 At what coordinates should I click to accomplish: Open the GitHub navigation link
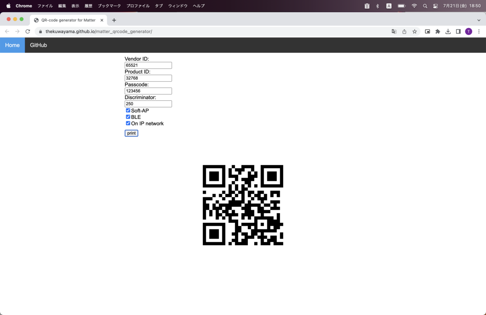(38, 45)
